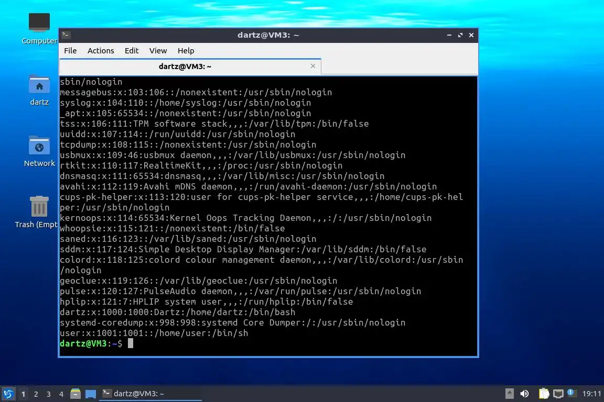Click the whoopsie:x:115:121 output line
Viewport: 604px width, 402px height.
point(172,228)
